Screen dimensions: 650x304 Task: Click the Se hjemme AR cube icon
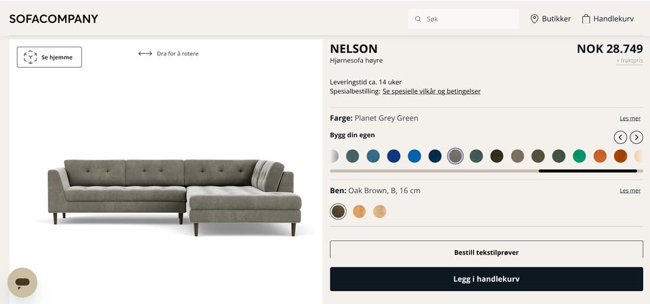(30, 57)
